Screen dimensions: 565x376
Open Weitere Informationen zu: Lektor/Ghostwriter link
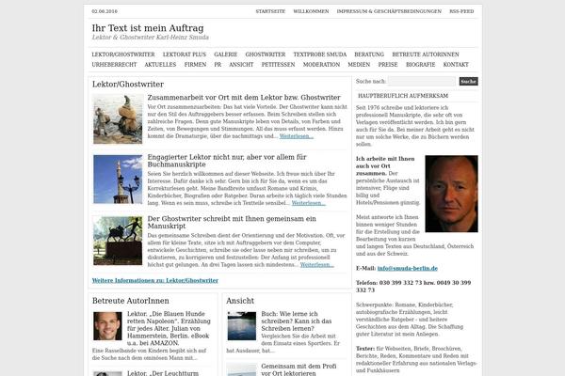click(x=155, y=280)
